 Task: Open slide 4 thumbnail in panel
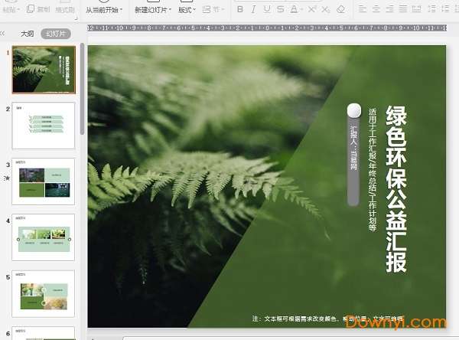44,237
